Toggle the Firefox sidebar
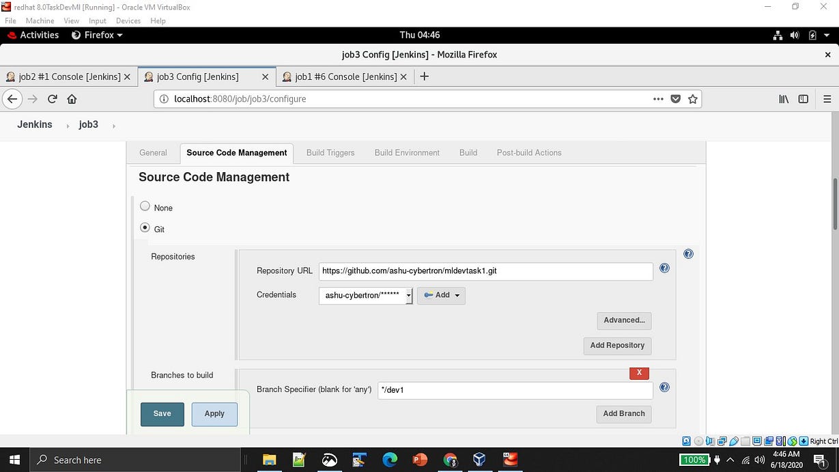The image size is (839, 472). 804,99
